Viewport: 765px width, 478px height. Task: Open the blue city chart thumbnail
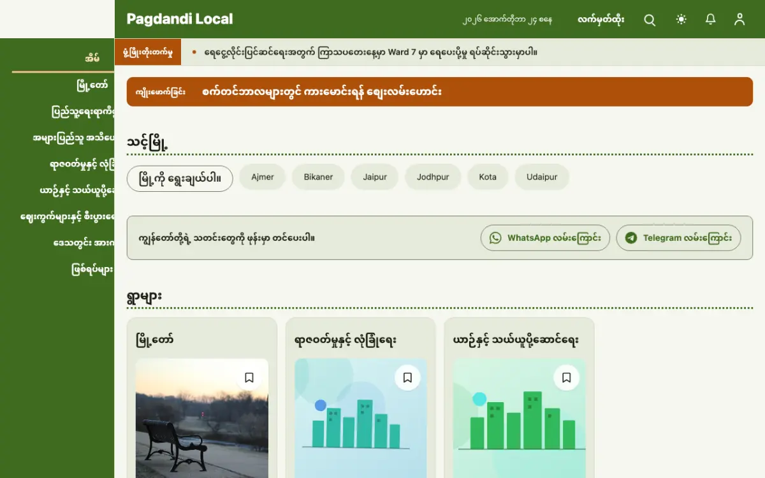click(x=360, y=418)
